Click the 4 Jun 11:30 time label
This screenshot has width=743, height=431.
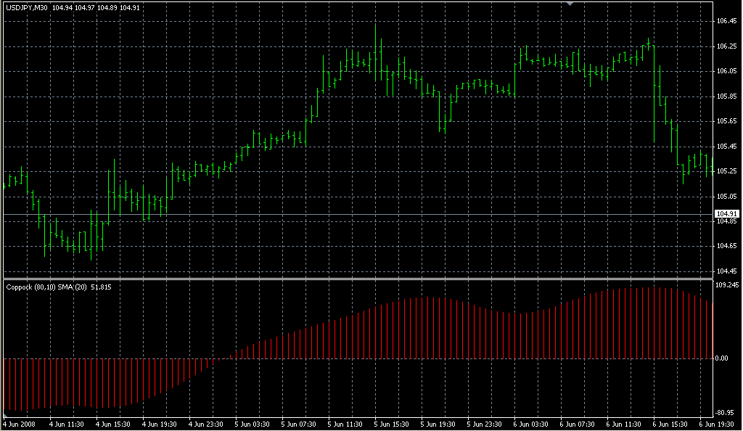point(66,424)
